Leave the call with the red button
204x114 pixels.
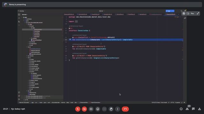pyautogui.click(x=125, y=109)
